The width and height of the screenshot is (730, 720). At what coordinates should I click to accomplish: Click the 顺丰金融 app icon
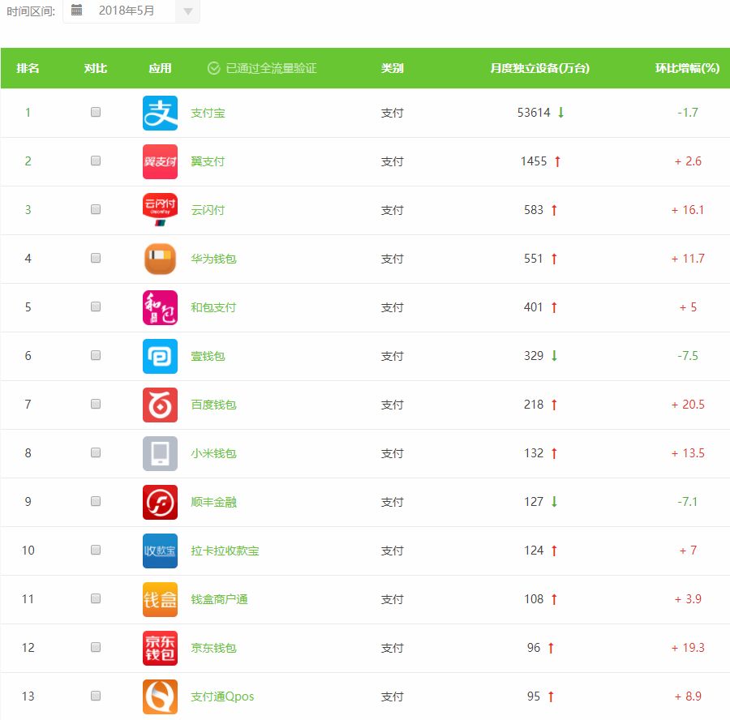tap(160, 502)
